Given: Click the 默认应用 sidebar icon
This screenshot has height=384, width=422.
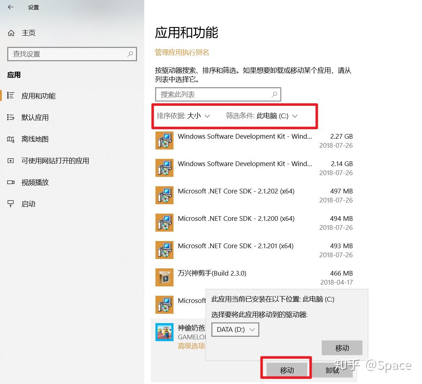Looking at the screenshot, I should (10, 117).
